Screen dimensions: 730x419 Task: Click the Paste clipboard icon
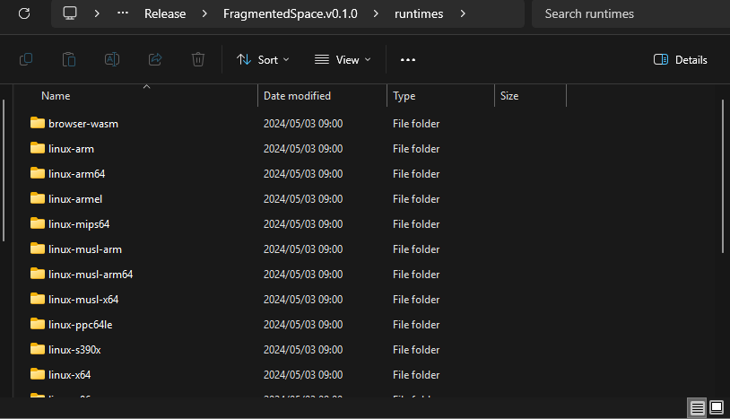click(69, 59)
